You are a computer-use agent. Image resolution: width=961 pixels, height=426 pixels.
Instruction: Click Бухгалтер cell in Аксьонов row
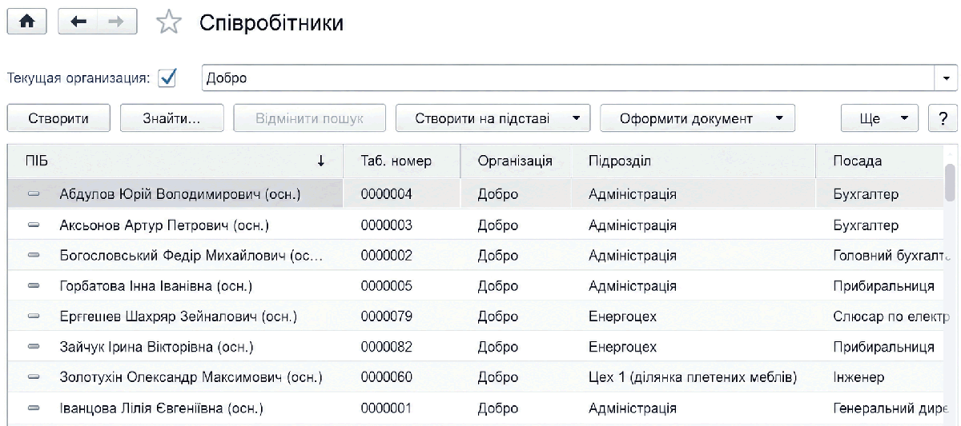click(x=866, y=225)
